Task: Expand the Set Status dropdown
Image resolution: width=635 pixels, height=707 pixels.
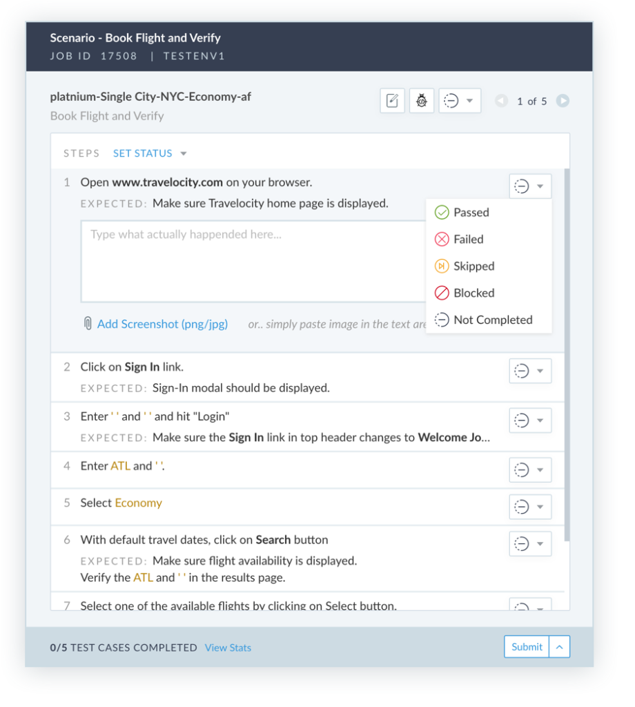Action: point(149,153)
